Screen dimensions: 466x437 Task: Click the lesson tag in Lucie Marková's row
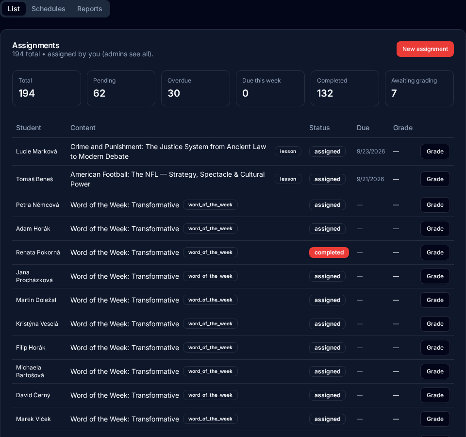click(288, 151)
